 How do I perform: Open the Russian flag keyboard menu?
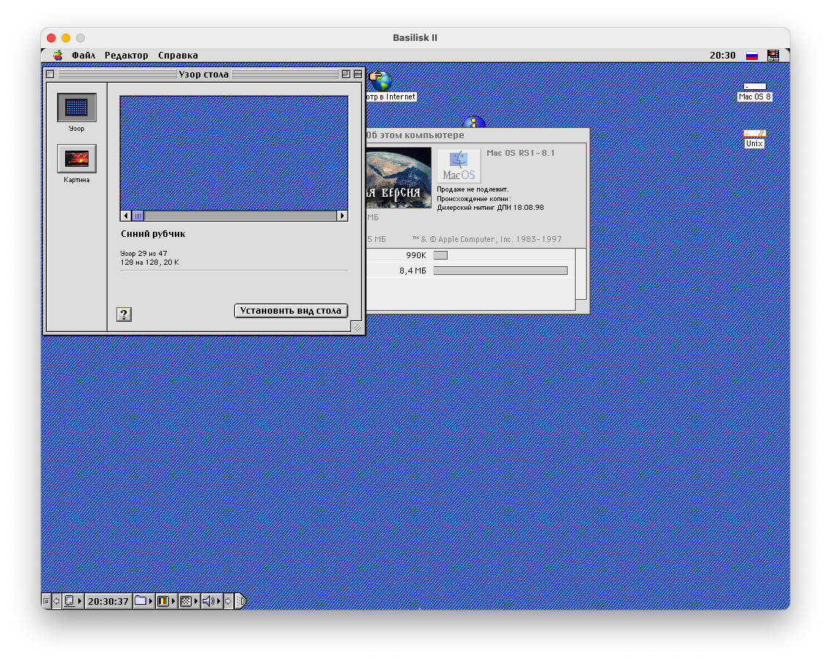coord(751,56)
